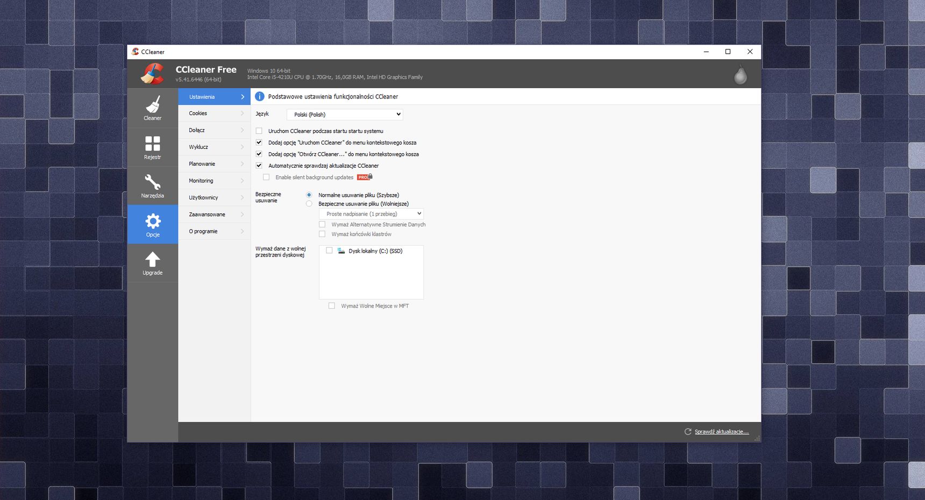Image resolution: width=925 pixels, height=500 pixels.
Task: Click the pear icon in the header
Action: [741, 75]
